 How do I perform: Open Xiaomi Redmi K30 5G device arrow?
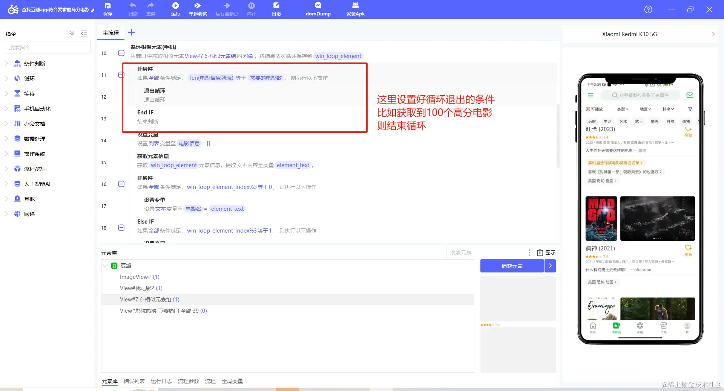click(x=713, y=34)
